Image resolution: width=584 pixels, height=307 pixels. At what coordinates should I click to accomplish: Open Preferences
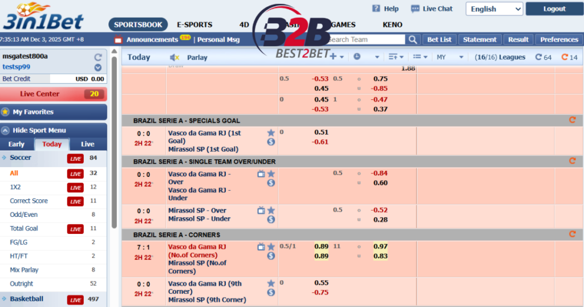(x=559, y=39)
